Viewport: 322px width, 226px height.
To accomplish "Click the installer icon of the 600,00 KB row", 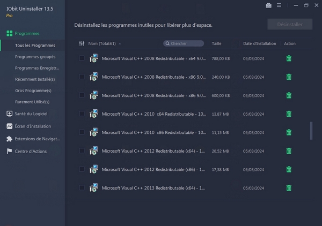I will pyautogui.click(x=94, y=95).
